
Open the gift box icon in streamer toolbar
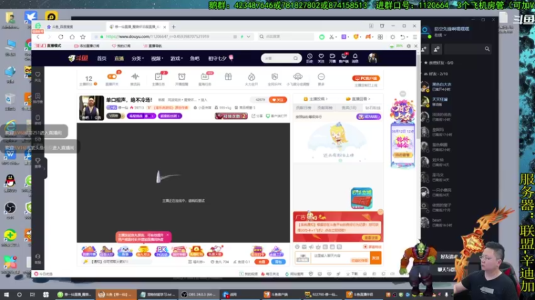[x=228, y=77]
